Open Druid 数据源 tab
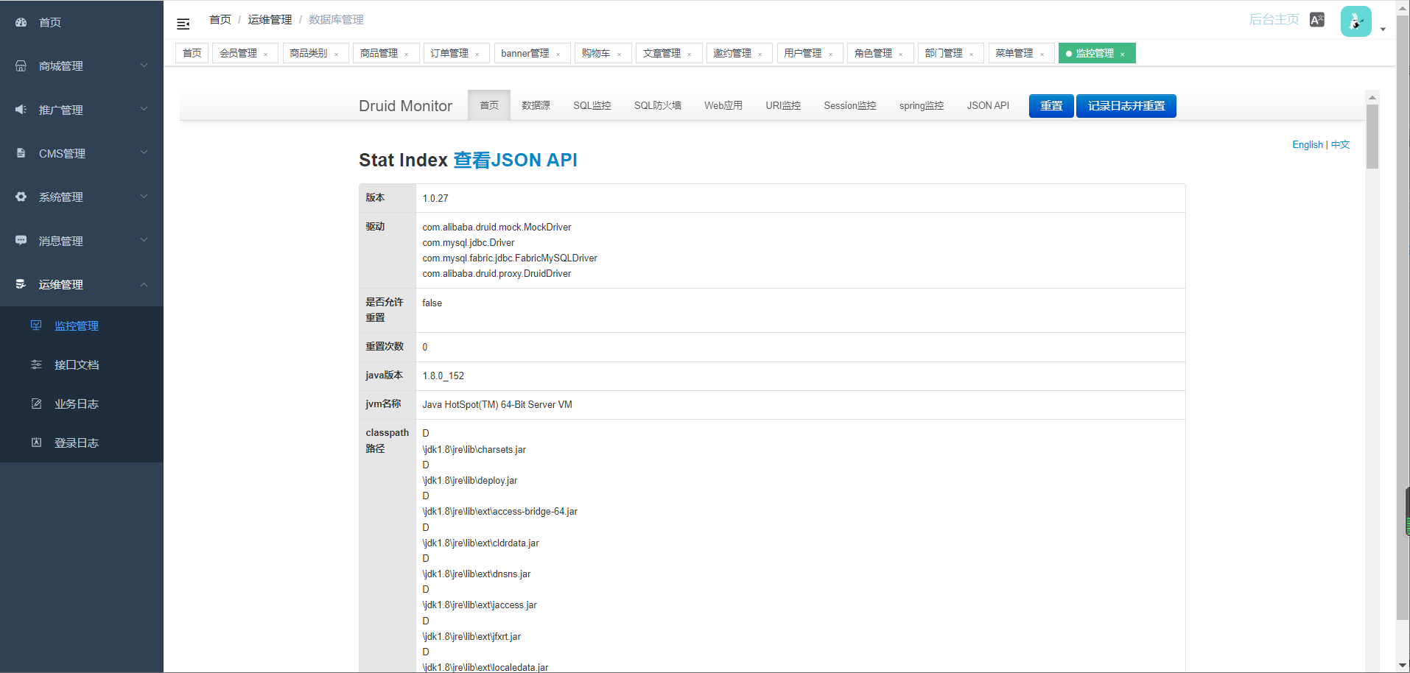Viewport: 1410px width, 673px height. 536,105
